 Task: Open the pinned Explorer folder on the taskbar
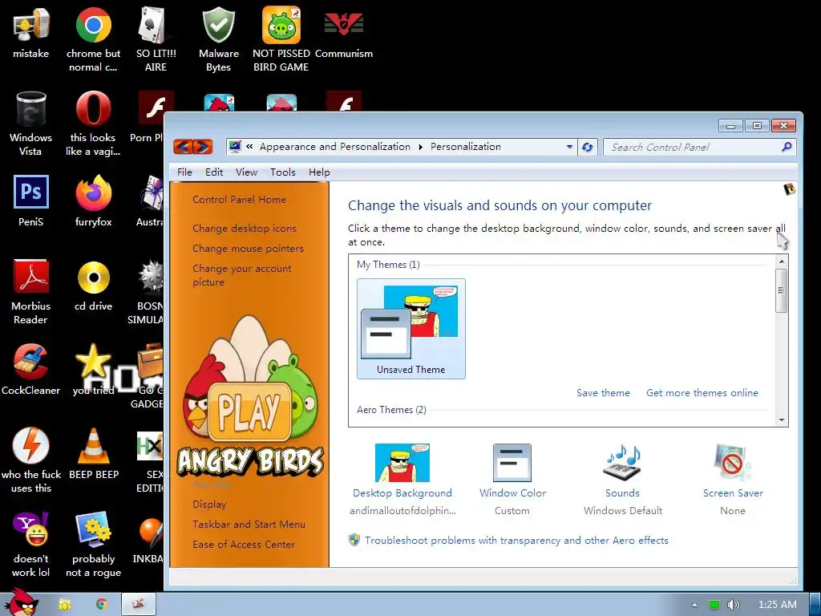(64, 605)
